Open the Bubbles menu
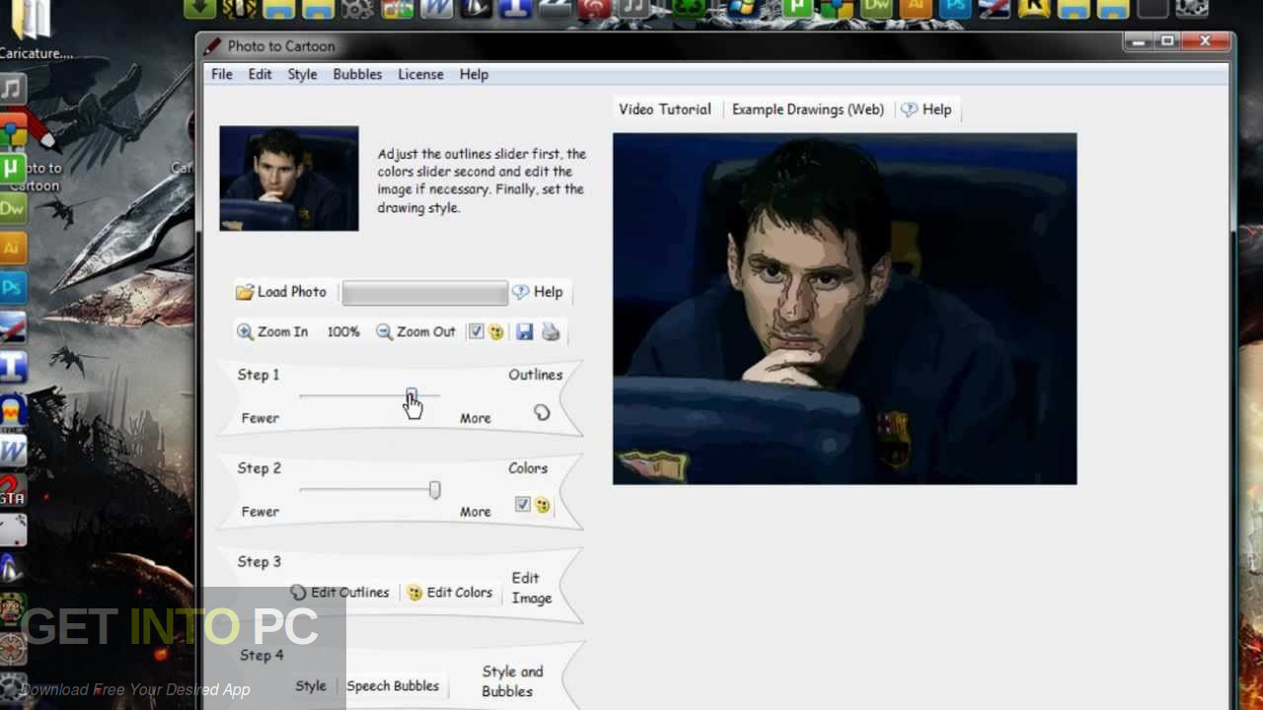1263x710 pixels. point(357,74)
